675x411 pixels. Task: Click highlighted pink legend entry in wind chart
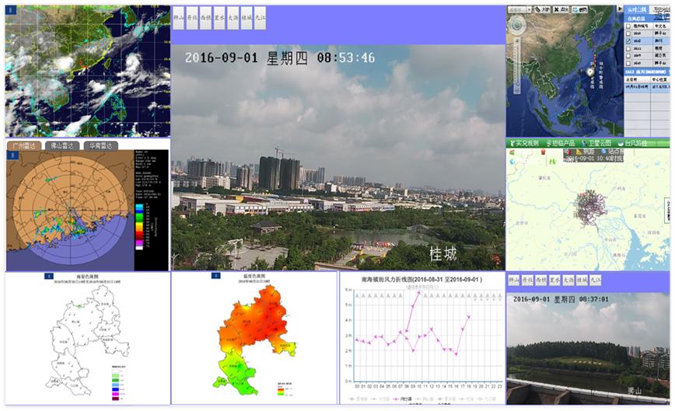coord(402,399)
